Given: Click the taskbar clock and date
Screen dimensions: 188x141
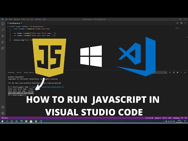Looking at the screenshot, I should tap(179, 121).
